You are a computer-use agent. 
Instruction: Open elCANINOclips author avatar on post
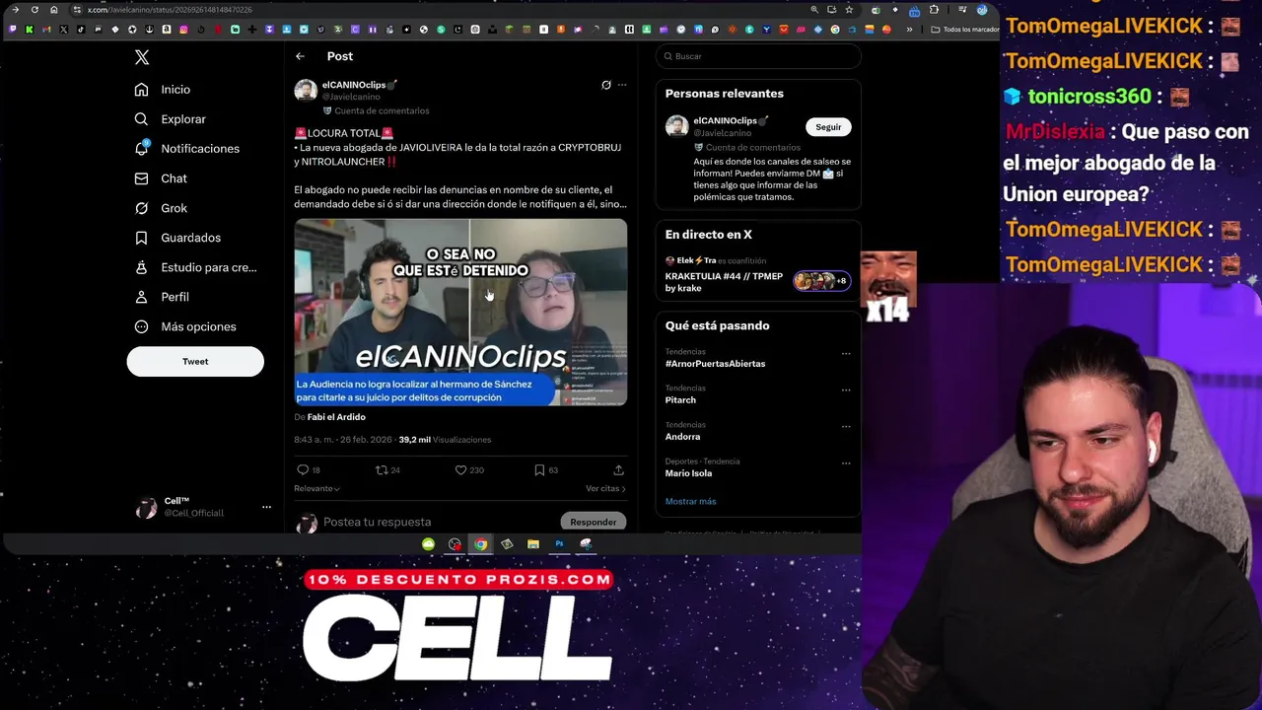[x=306, y=91]
